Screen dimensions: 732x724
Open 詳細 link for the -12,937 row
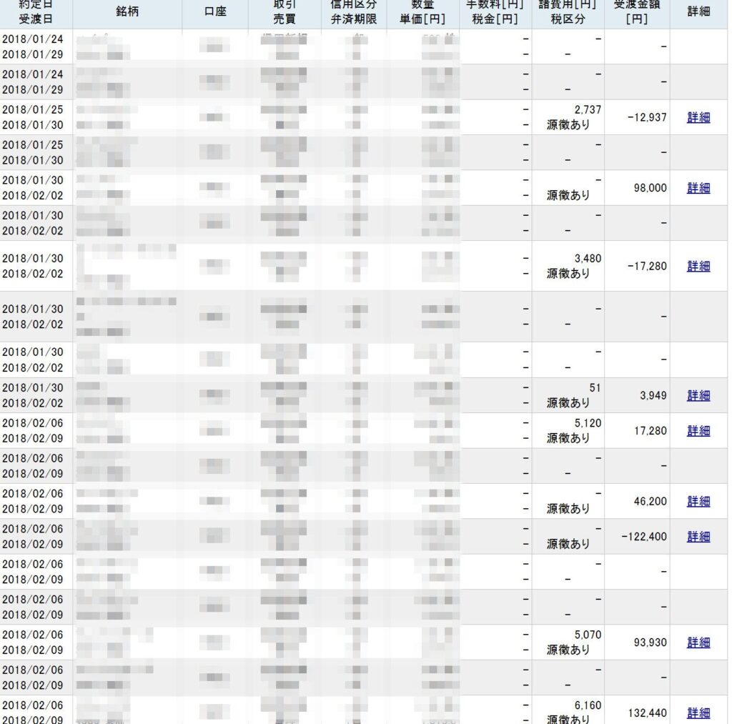pyautogui.click(x=698, y=118)
